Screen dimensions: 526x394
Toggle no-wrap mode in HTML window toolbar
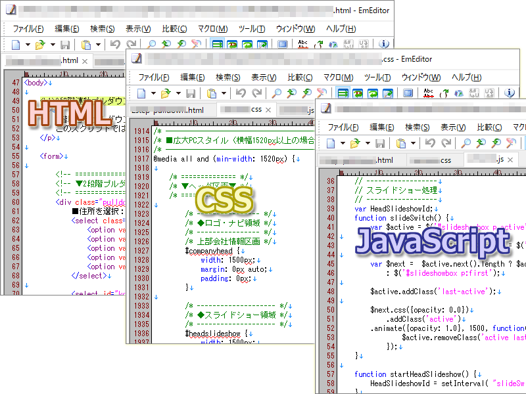(x=218, y=44)
